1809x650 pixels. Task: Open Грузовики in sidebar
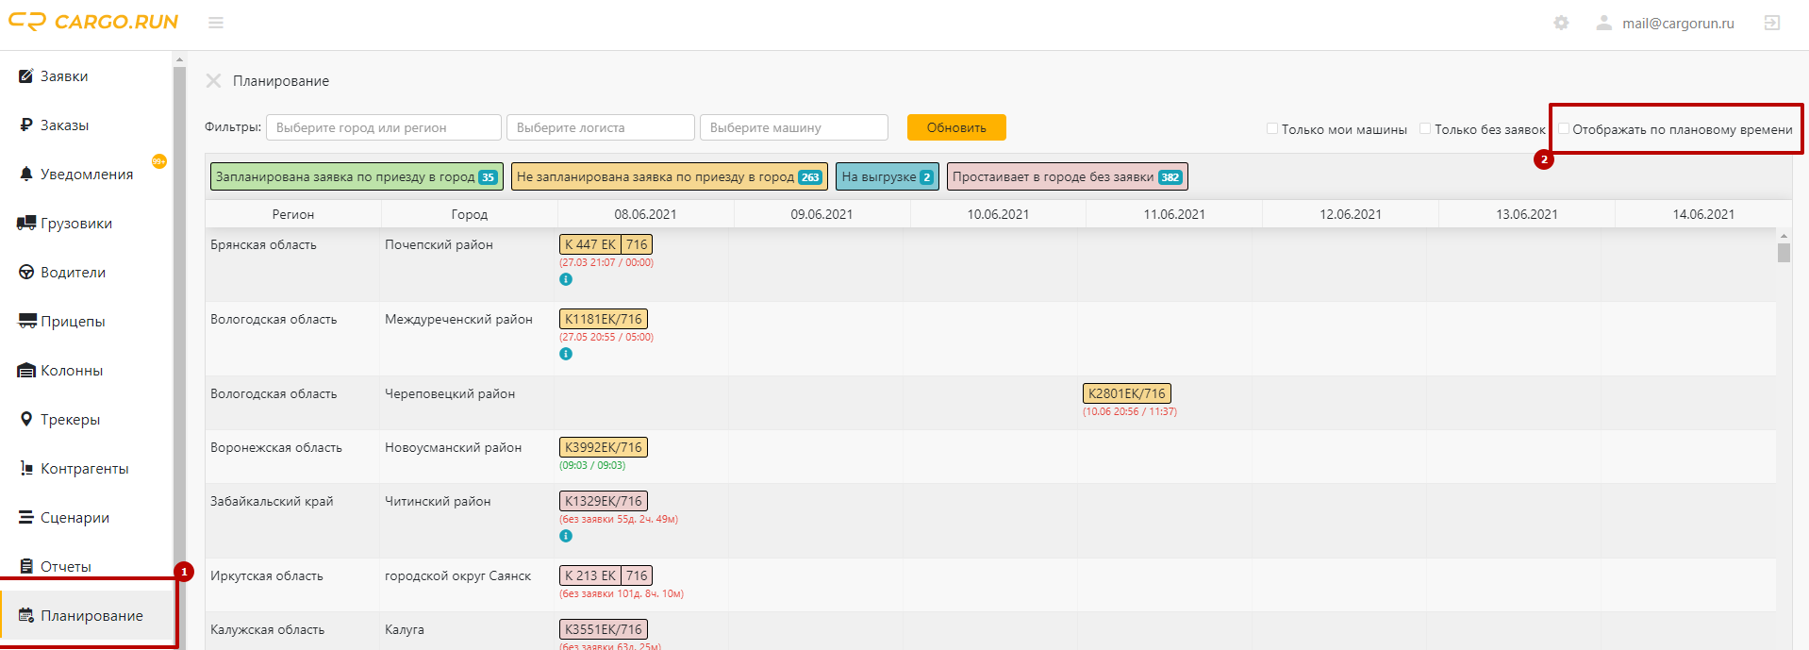[76, 224]
